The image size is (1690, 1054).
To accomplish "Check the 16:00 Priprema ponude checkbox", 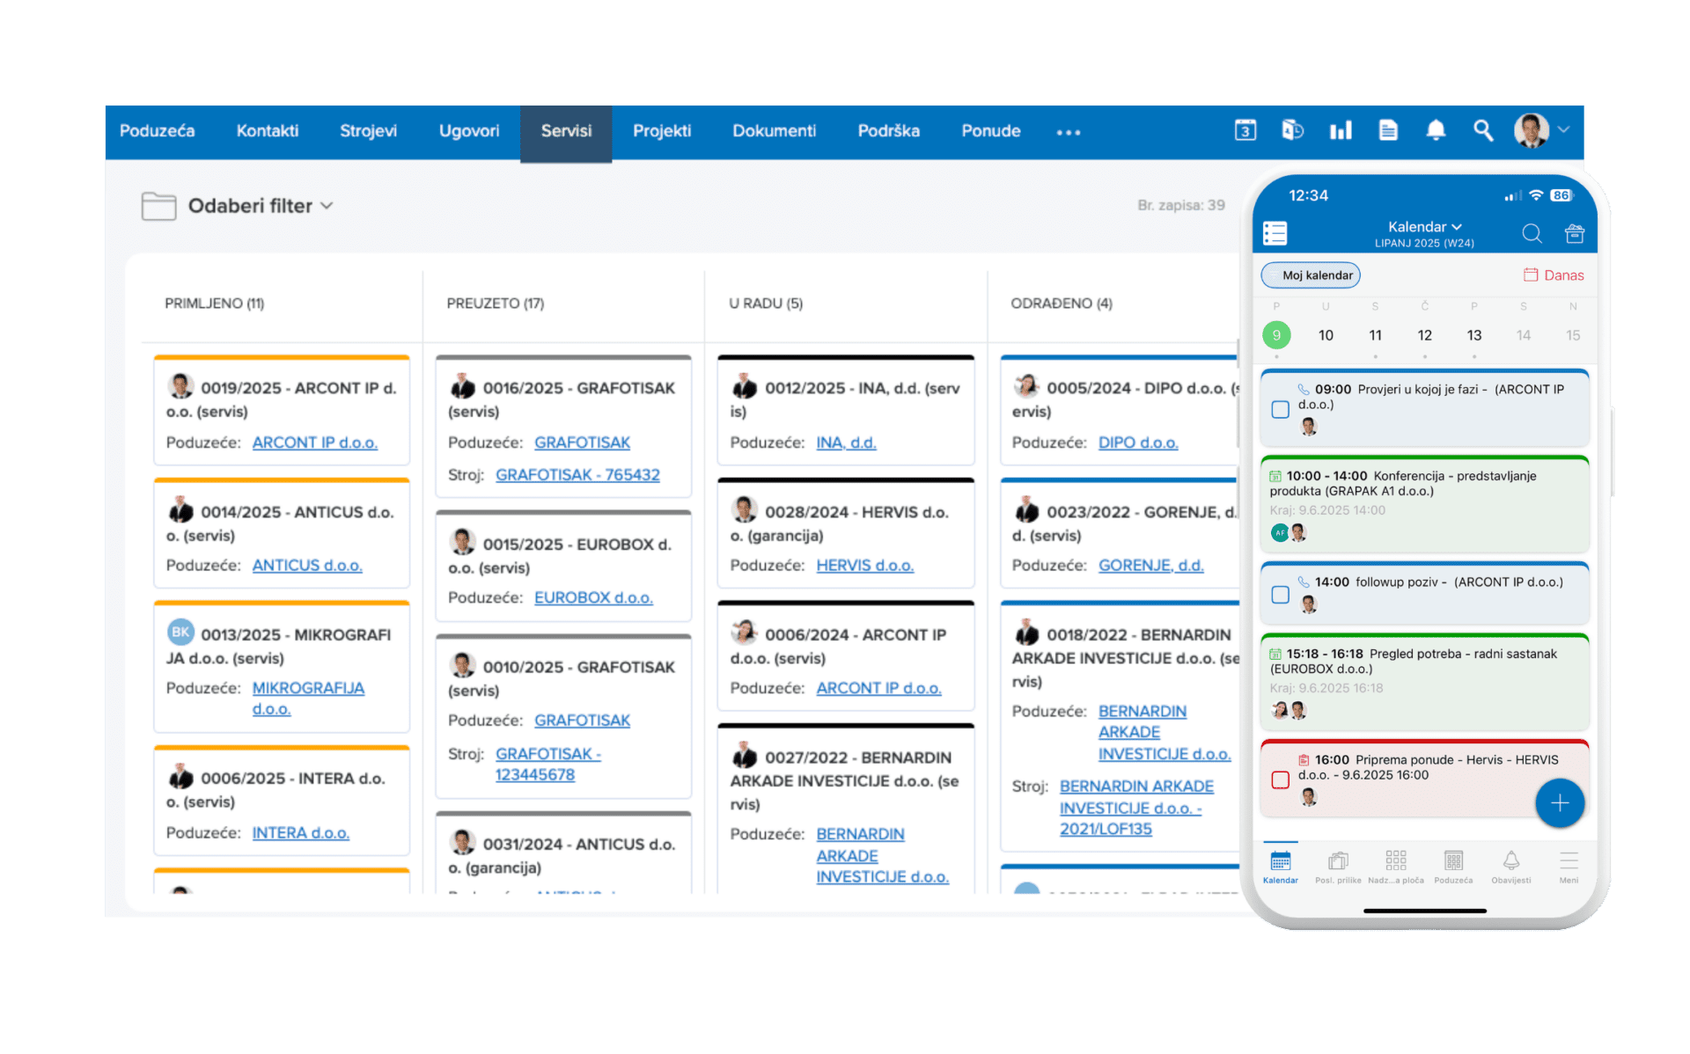I will point(1281,780).
